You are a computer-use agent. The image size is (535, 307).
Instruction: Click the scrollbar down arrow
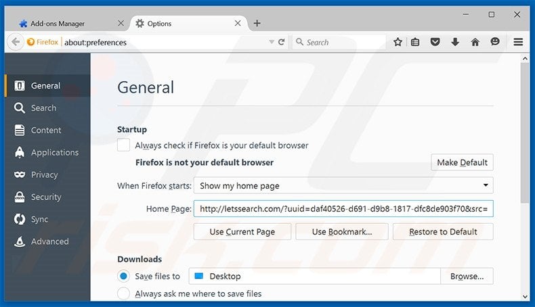tap(525, 297)
